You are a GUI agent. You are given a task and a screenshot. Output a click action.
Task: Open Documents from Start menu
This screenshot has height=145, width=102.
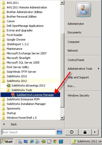74,32
